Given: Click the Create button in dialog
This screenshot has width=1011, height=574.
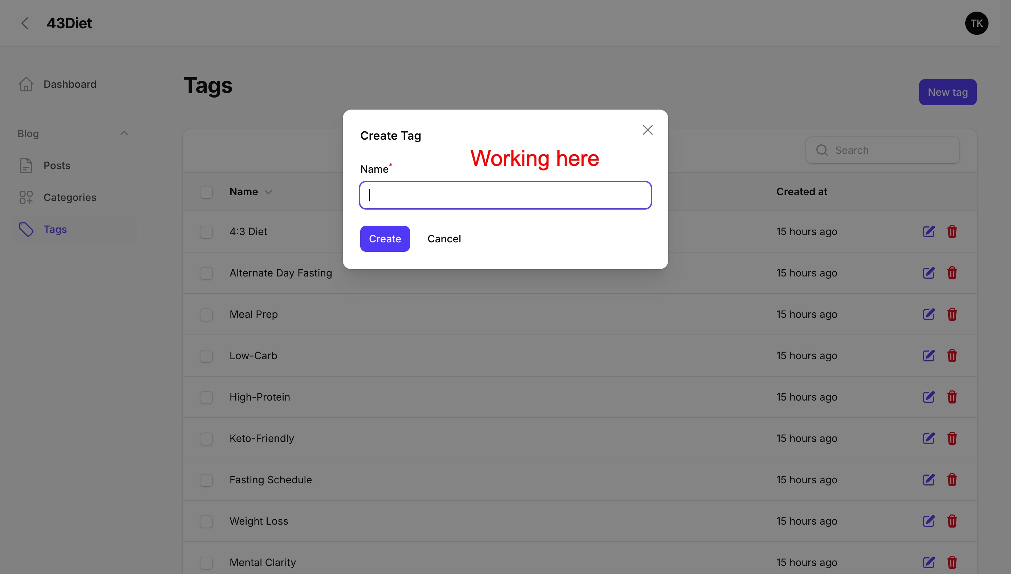Looking at the screenshot, I should click(385, 238).
